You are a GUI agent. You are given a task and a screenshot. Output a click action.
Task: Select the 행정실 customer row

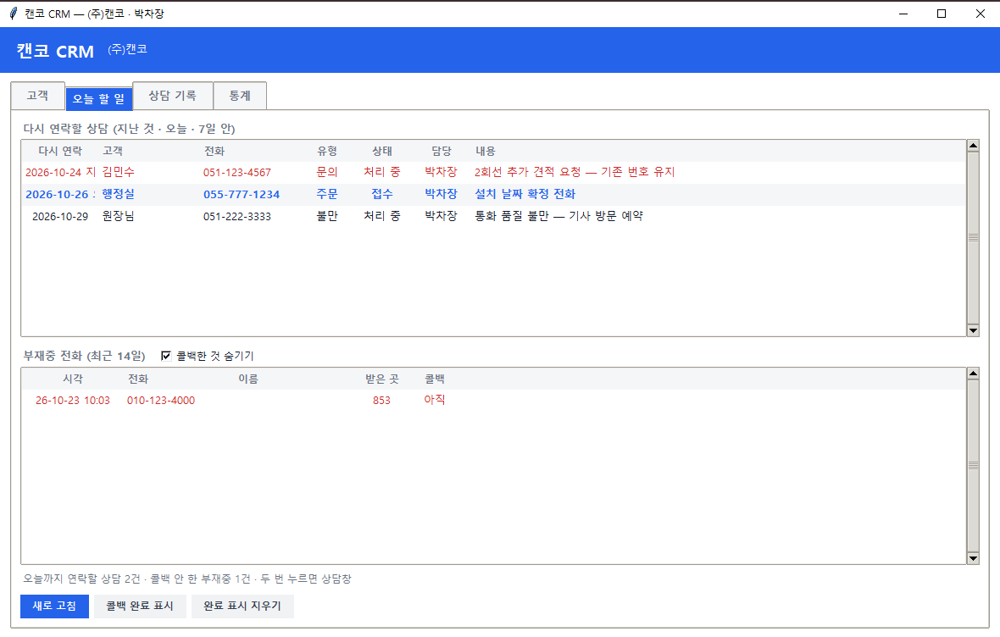[493, 195]
